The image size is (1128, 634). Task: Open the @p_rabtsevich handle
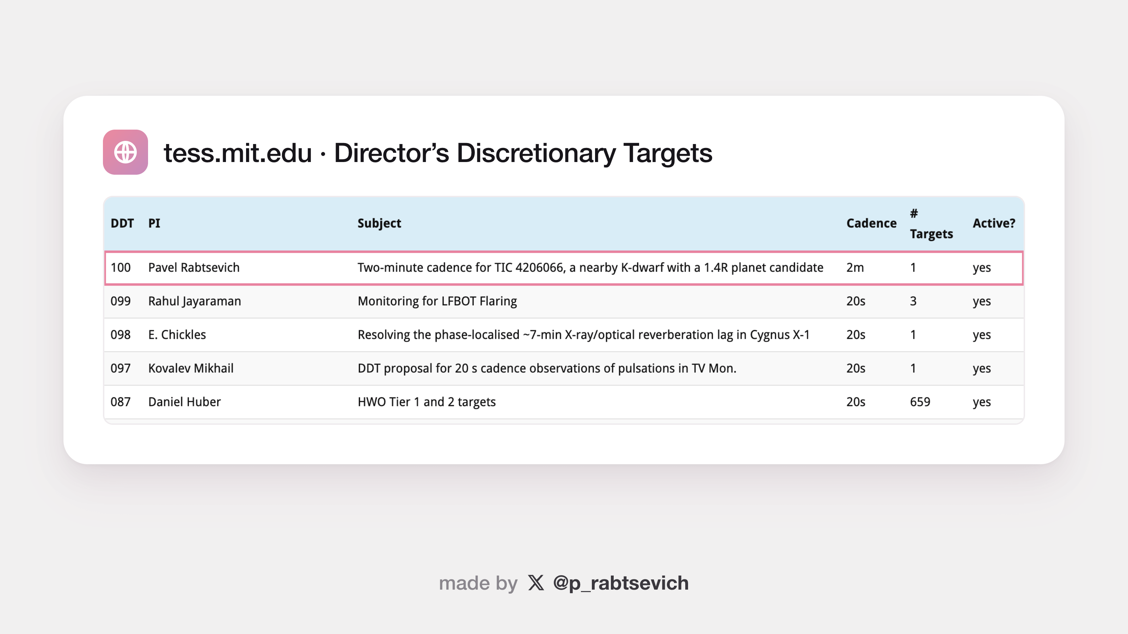pos(620,583)
